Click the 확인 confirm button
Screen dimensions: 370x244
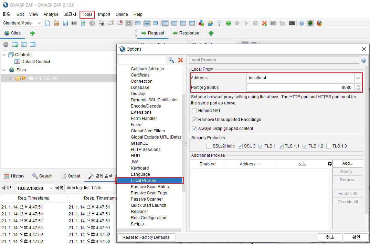[356, 237]
